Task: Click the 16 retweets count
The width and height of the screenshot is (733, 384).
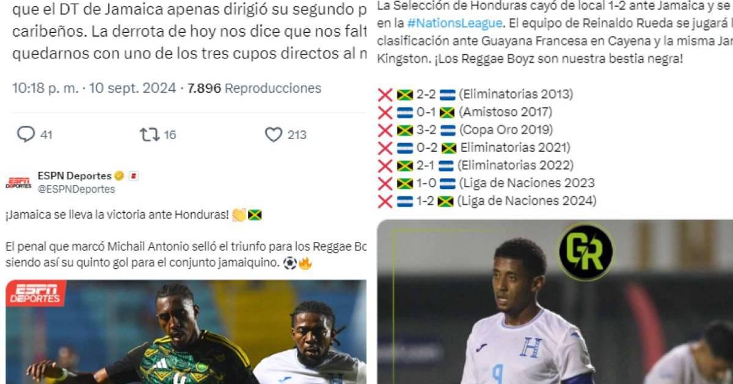Action: click(170, 135)
